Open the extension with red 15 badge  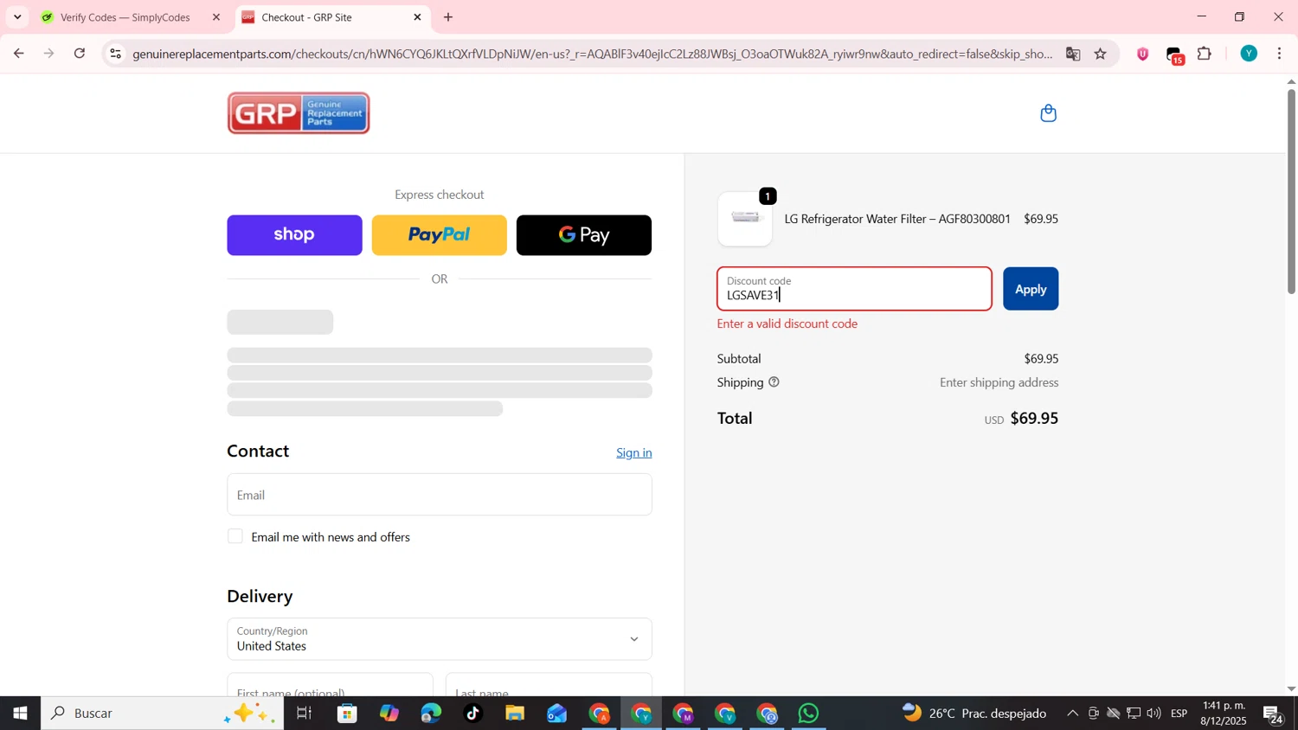[1175, 54]
